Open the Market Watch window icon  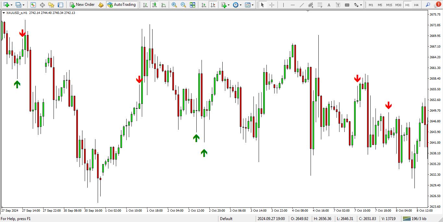(x=33, y=5)
